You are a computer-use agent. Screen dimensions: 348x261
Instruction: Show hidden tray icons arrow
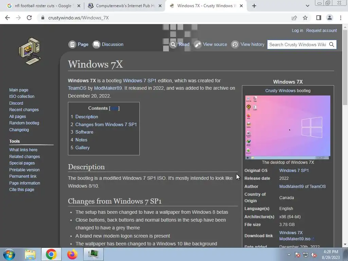289,255
